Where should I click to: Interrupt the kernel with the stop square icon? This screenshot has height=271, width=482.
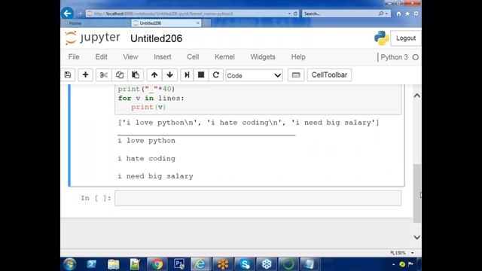(x=201, y=75)
